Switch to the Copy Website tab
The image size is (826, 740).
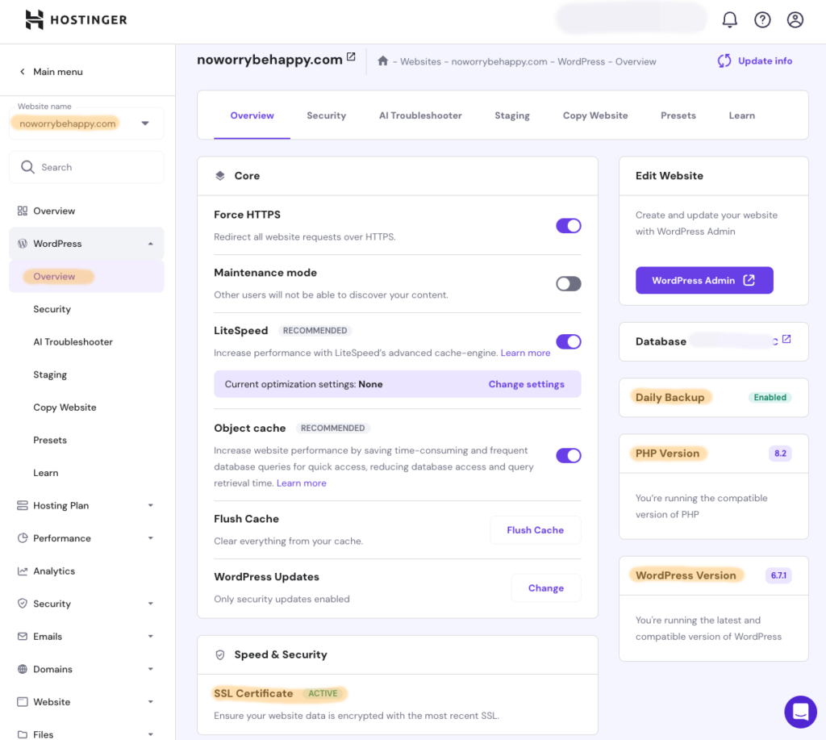pos(595,115)
